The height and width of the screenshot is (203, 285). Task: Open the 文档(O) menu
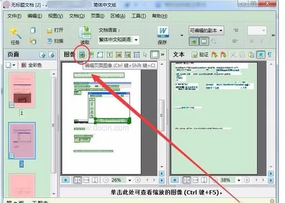(x=77, y=16)
